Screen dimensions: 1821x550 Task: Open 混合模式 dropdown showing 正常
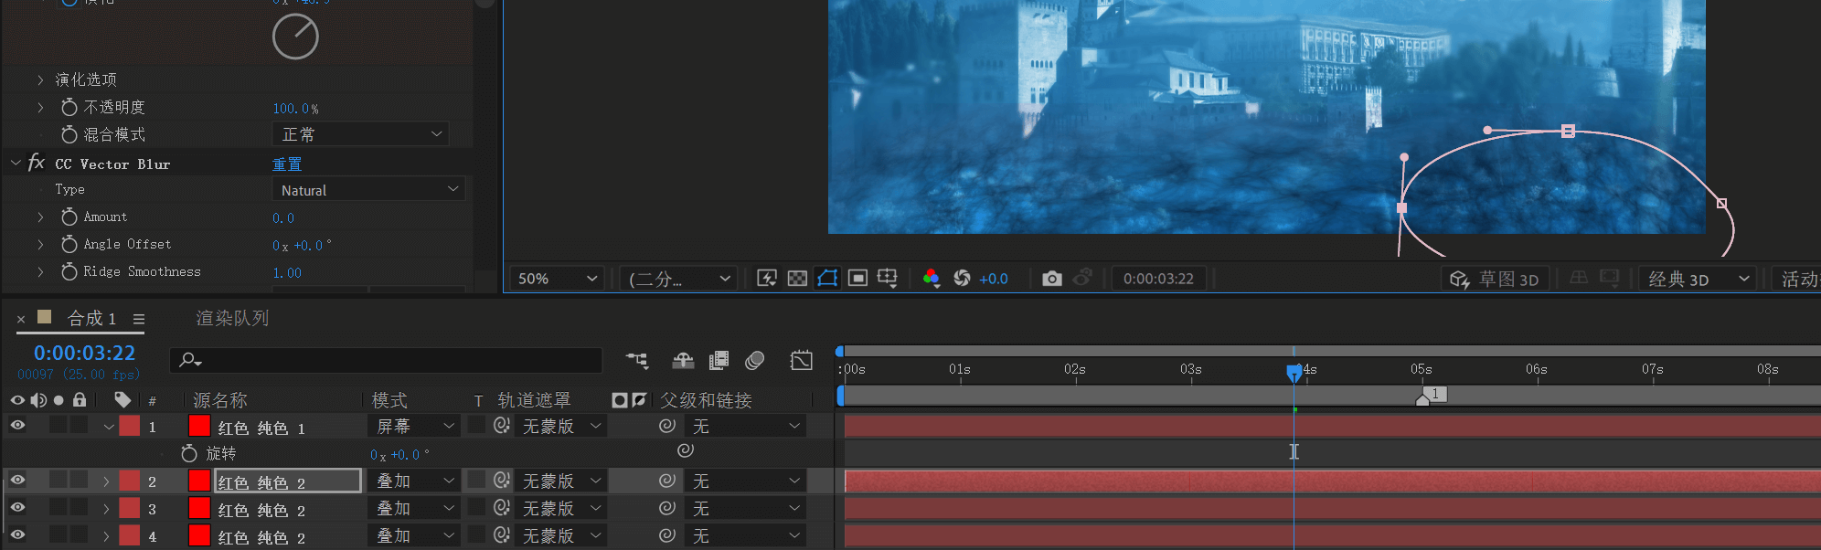point(360,134)
